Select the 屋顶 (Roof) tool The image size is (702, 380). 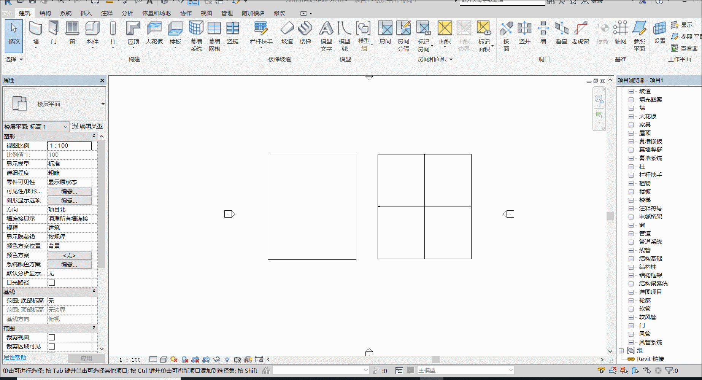click(x=133, y=34)
